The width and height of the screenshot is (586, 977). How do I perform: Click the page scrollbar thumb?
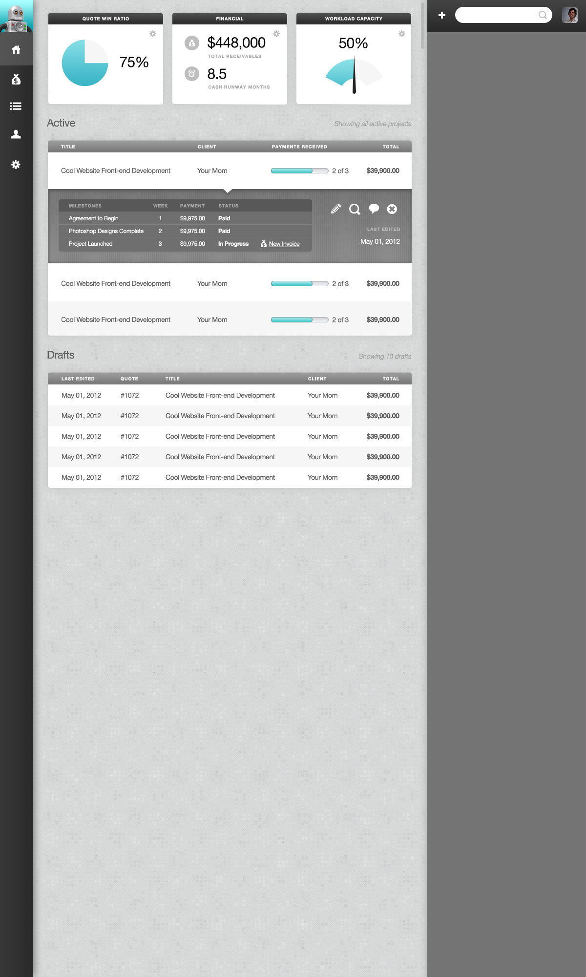[422, 25]
